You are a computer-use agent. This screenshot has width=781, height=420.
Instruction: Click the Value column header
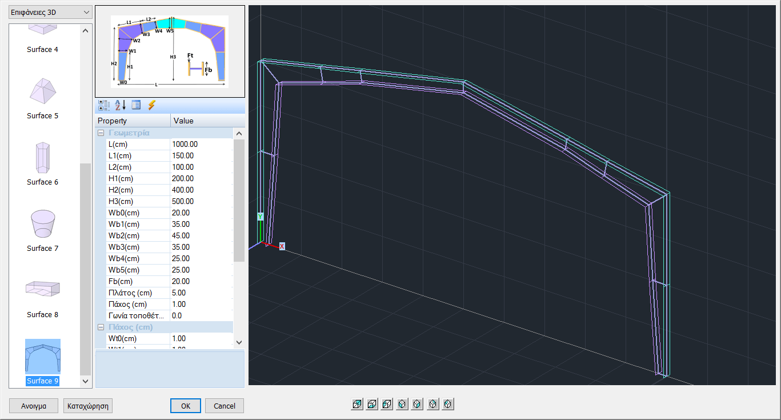207,121
